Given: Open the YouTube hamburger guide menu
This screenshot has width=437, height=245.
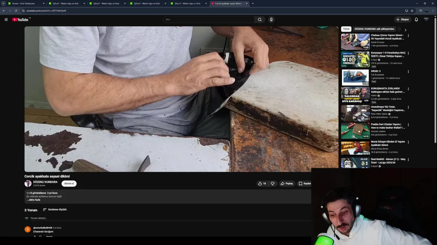Looking at the screenshot, I should point(6,19).
